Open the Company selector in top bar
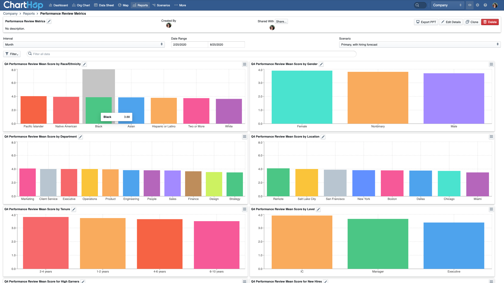 pyautogui.click(x=447, y=5)
